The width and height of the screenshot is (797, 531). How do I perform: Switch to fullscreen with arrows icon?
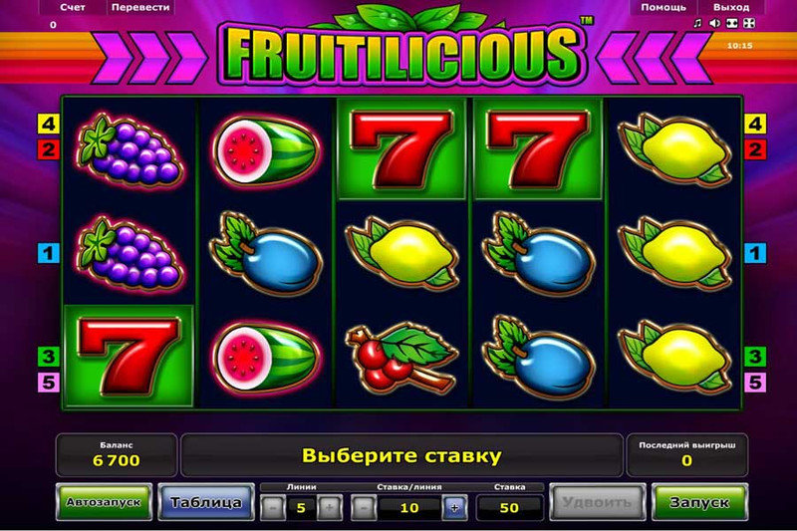(749, 23)
